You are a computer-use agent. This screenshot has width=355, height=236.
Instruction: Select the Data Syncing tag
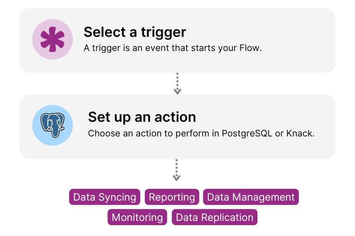tap(105, 197)
